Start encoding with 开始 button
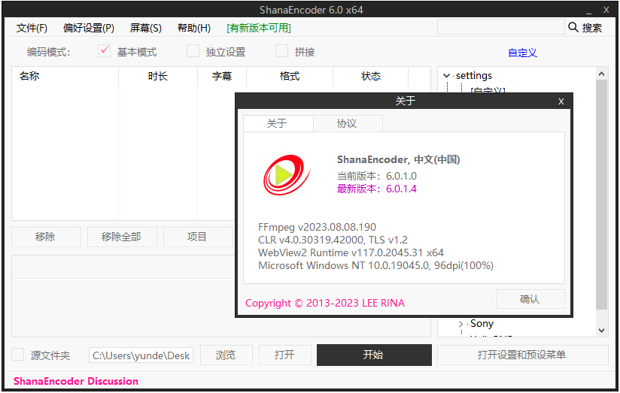Screen dimensions: 620x393 374,355
